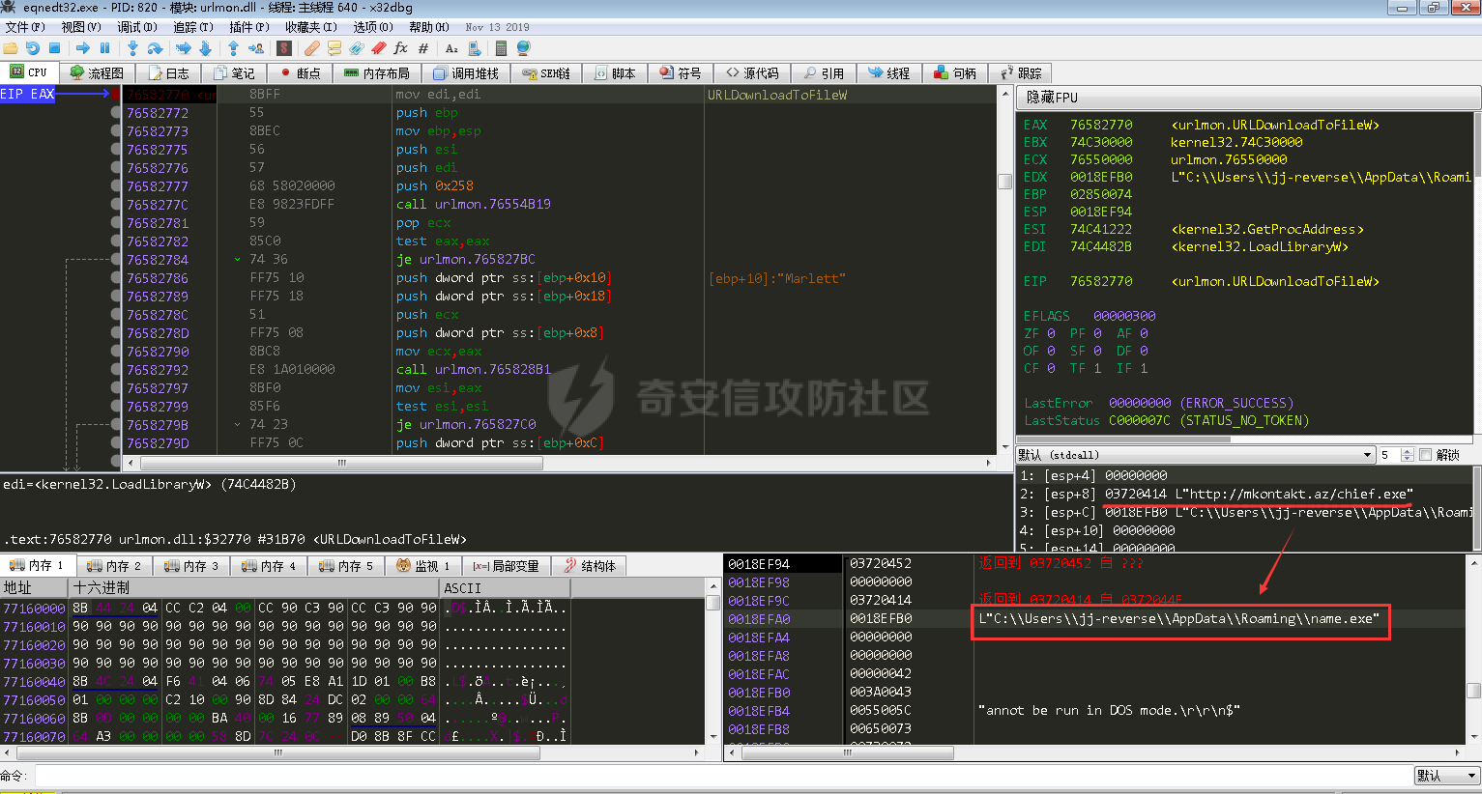Click the Run to User Code icon
The width and height of the screenshot is (1482, 794).
[256, 48]
